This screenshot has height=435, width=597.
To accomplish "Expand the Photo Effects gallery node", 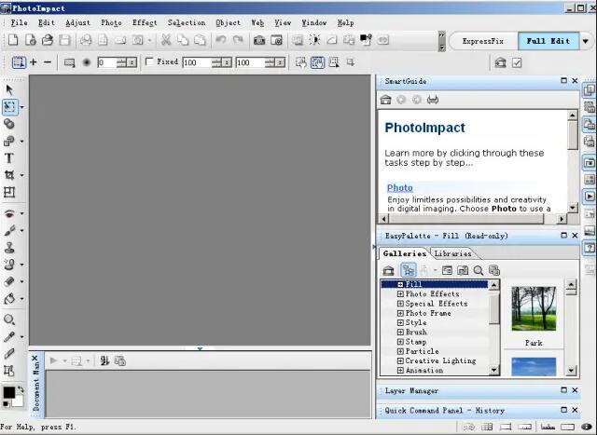I will [400, 294].
